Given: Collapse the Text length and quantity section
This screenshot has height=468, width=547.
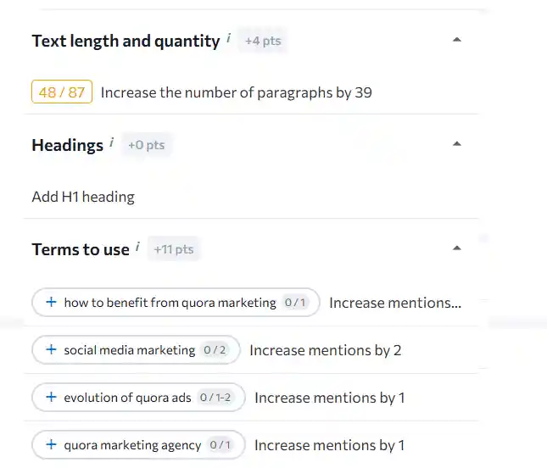Looking at the screenshot, I should tap(456, 40).
